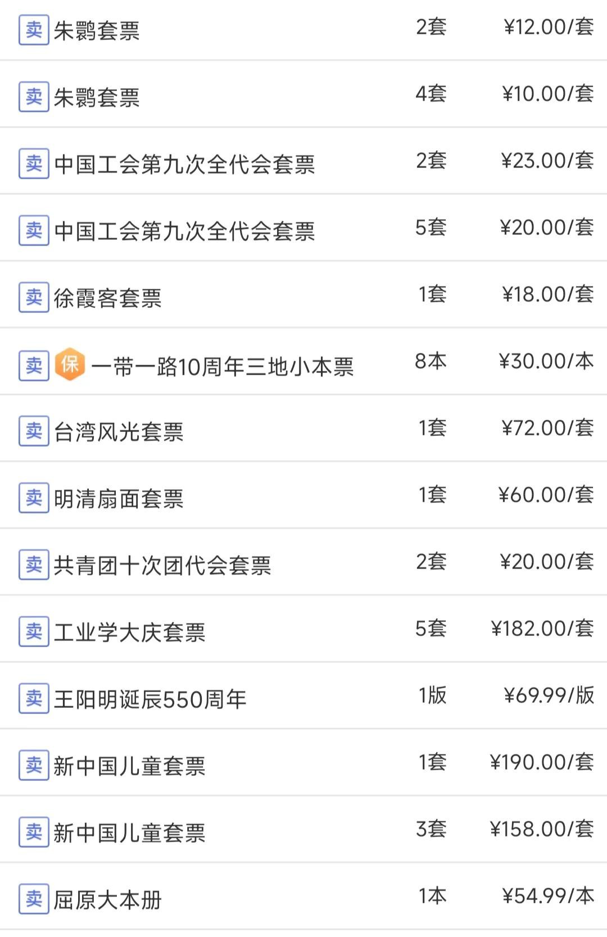Click the ¥182.00/套 price for 工业学大庆套票

click(542, 629)
